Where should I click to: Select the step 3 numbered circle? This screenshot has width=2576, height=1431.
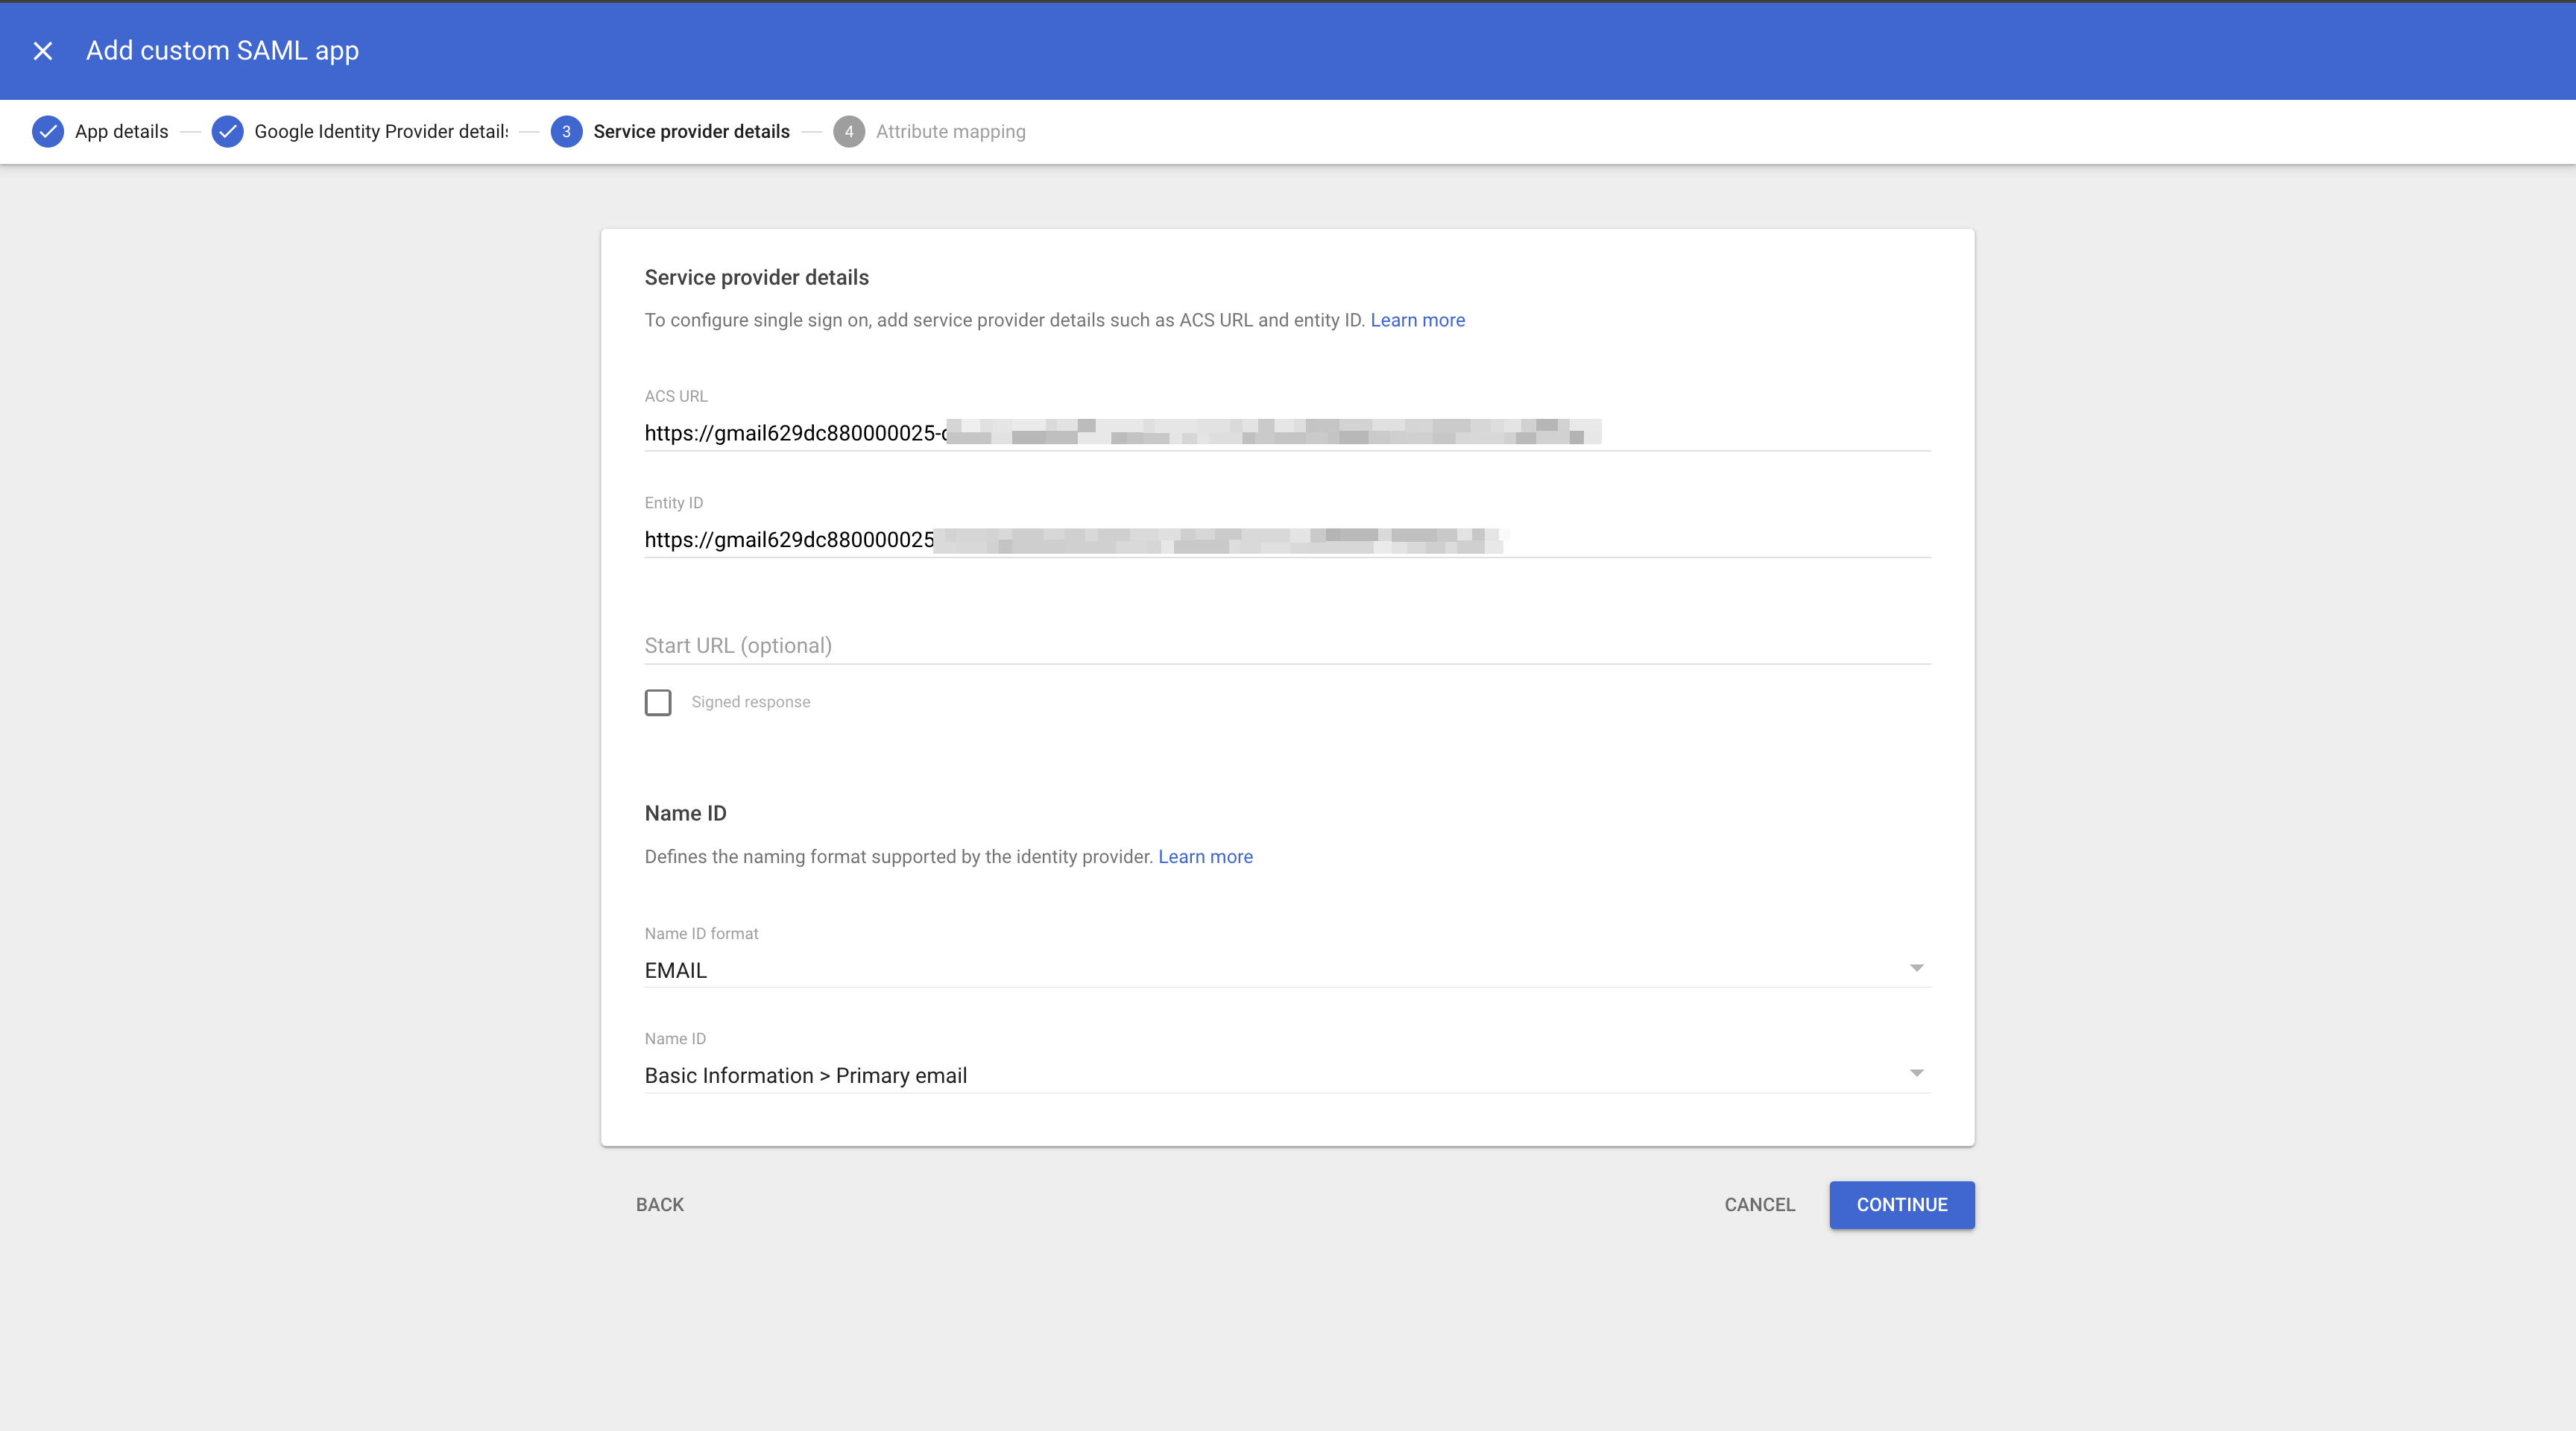coord(567,131)
